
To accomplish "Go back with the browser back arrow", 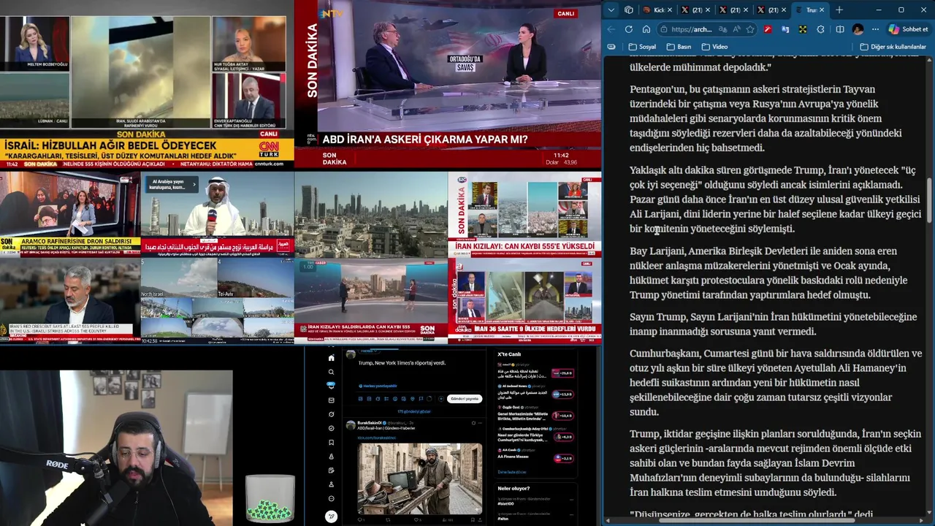I will tap(611, 29).
